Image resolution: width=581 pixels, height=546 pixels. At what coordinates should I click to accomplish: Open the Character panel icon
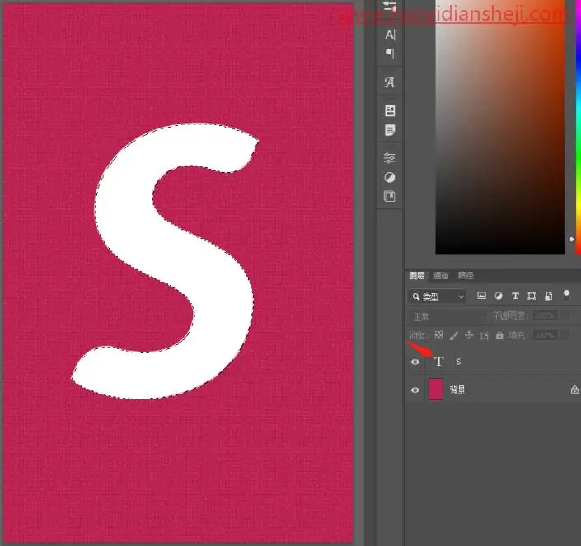click(x=390, y=35)
